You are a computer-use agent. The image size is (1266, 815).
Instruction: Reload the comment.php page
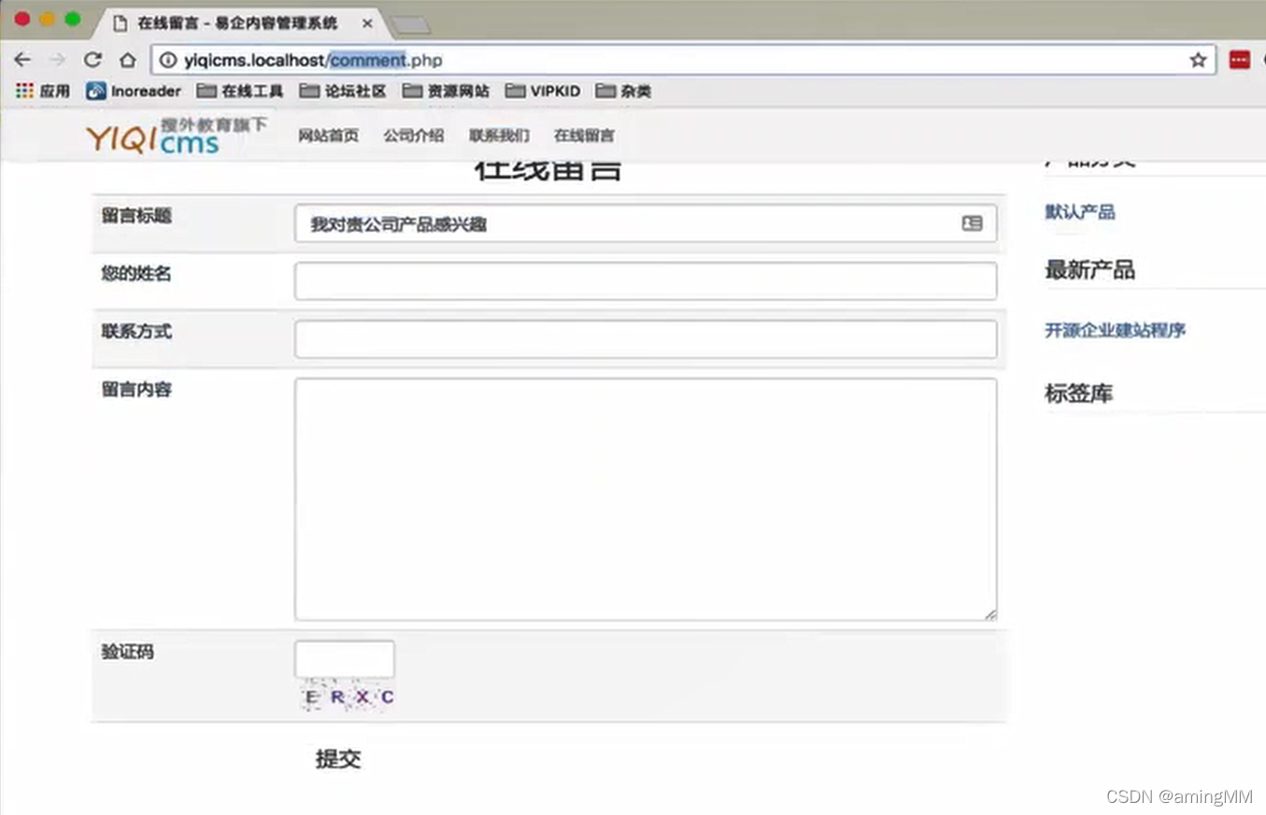pos(92,59)
